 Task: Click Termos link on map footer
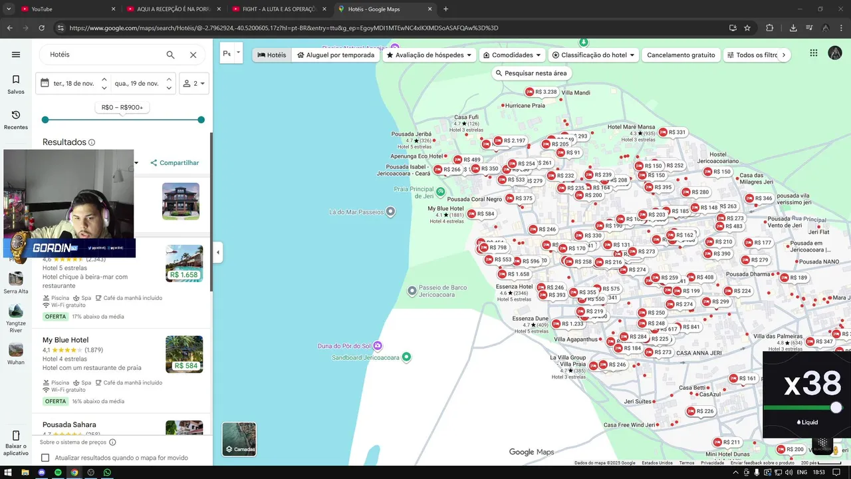687,463
